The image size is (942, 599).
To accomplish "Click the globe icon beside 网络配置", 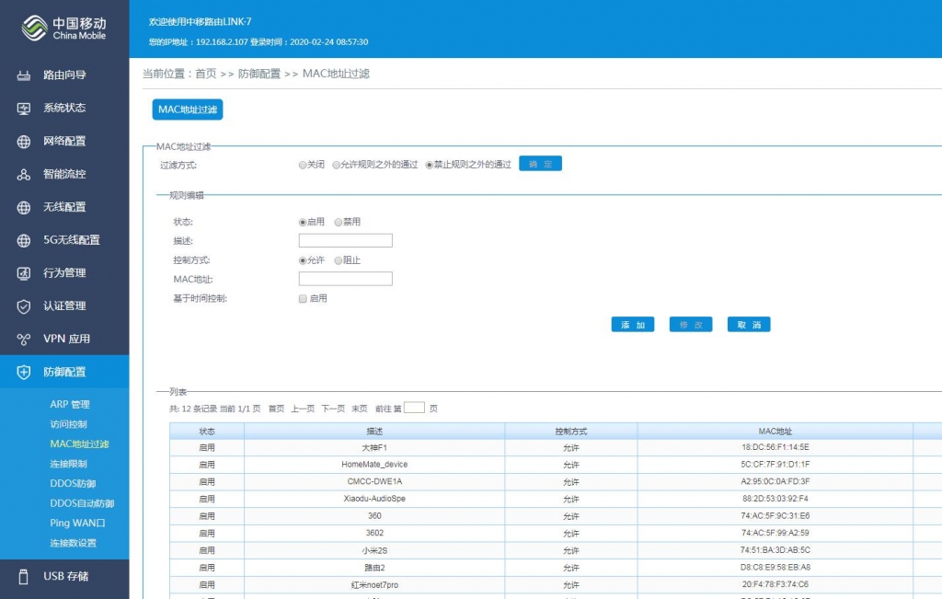I will coord(23,141).
